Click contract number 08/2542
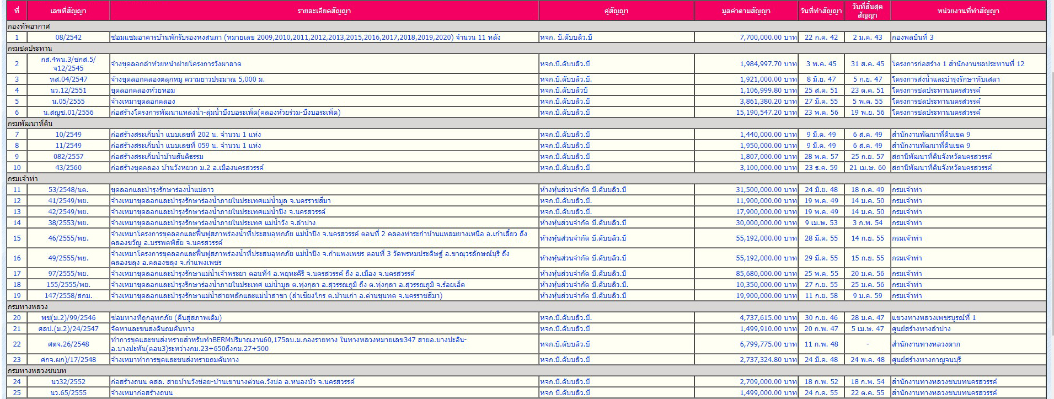Screen dimensions: 1054x399 point(68,38)
